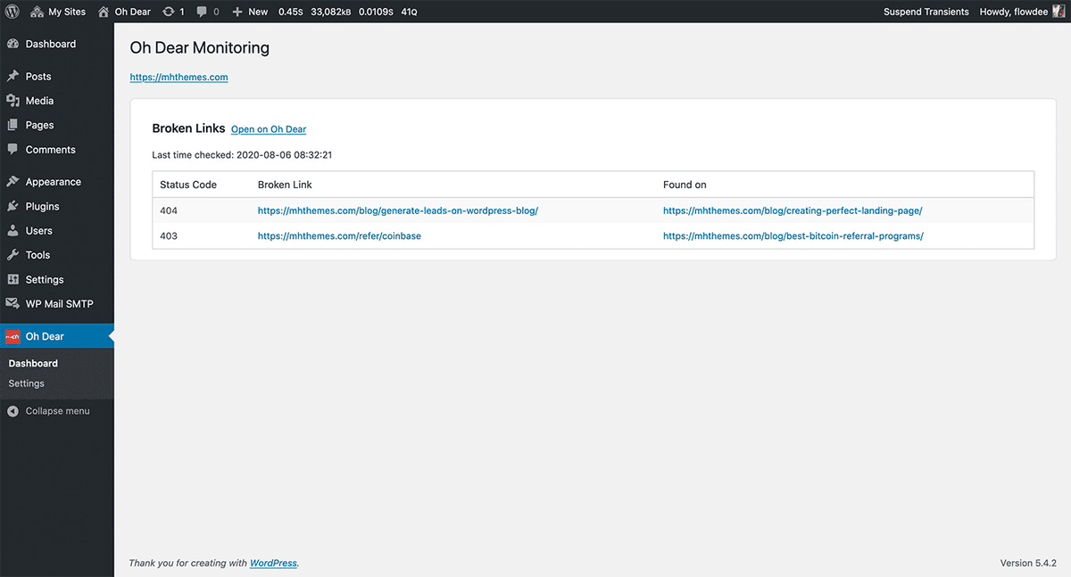Click the Broken Links section heading
This screenshot has height=577, width=1071.
[188, 128]
